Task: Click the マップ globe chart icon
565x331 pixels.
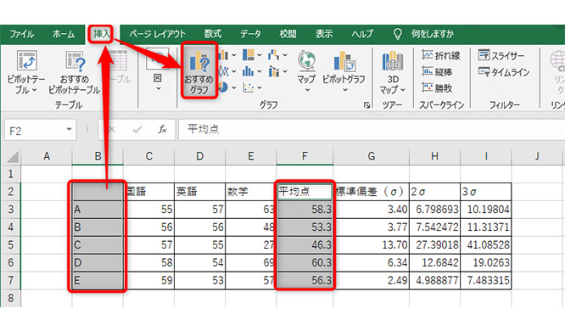Action: tap(306, 60)
